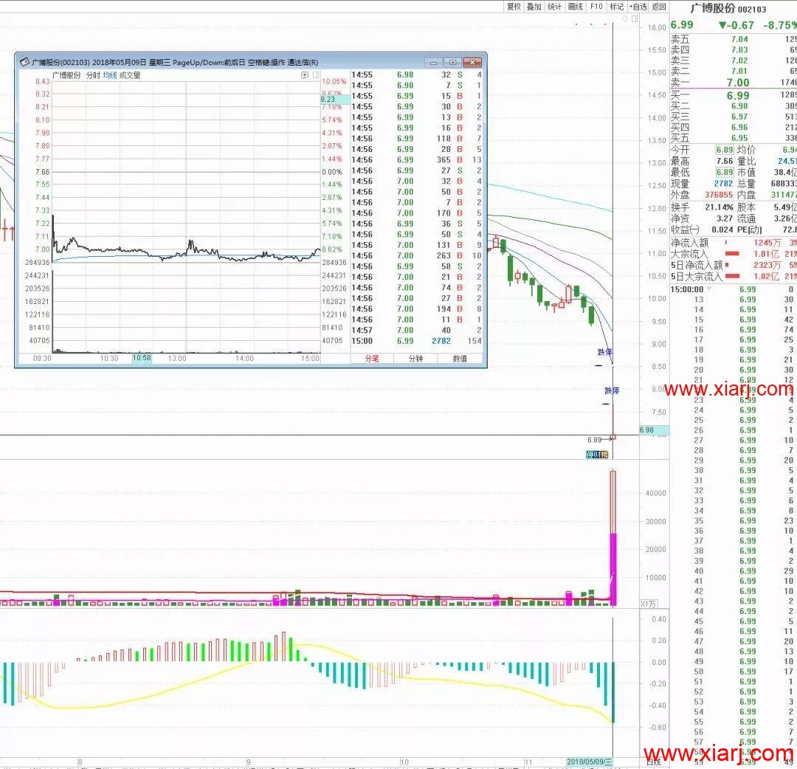Add stock to watchlist with +自选
Screen dimensions: 797x769
coord(638,7)
